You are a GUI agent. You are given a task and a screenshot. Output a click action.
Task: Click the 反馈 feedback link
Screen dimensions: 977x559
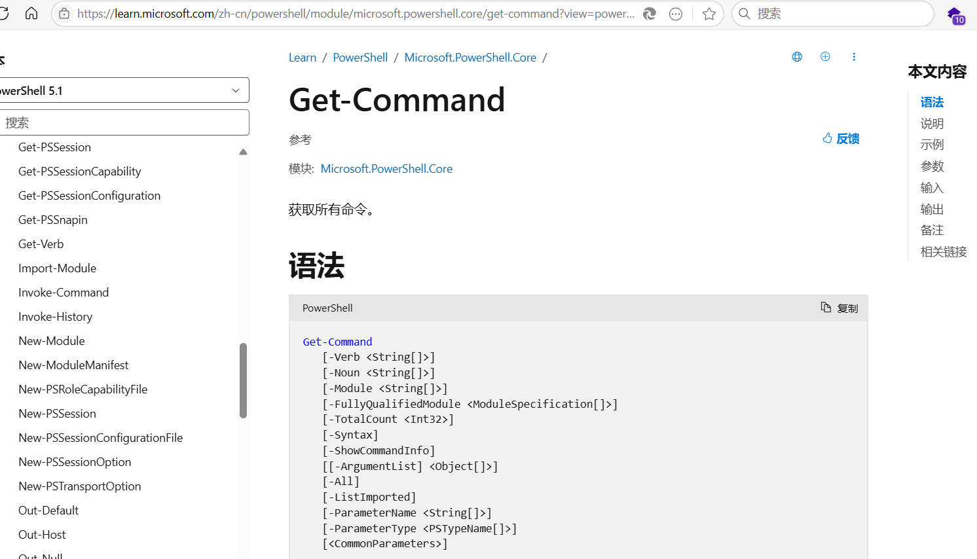point(848,139)
